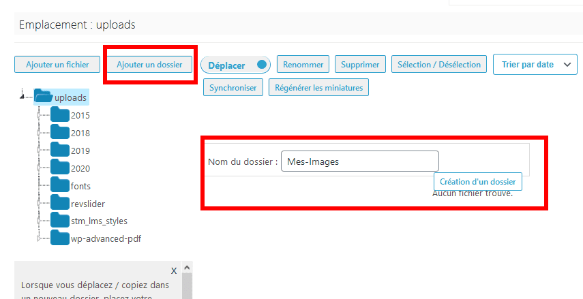
Task: Click the 2020 folder icon
Action: click(x=60, y=167)
